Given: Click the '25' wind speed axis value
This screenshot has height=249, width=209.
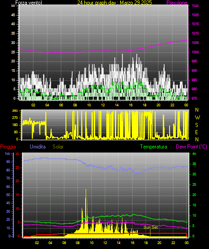Looking at the screenshot, I should (x=13, y=52).
